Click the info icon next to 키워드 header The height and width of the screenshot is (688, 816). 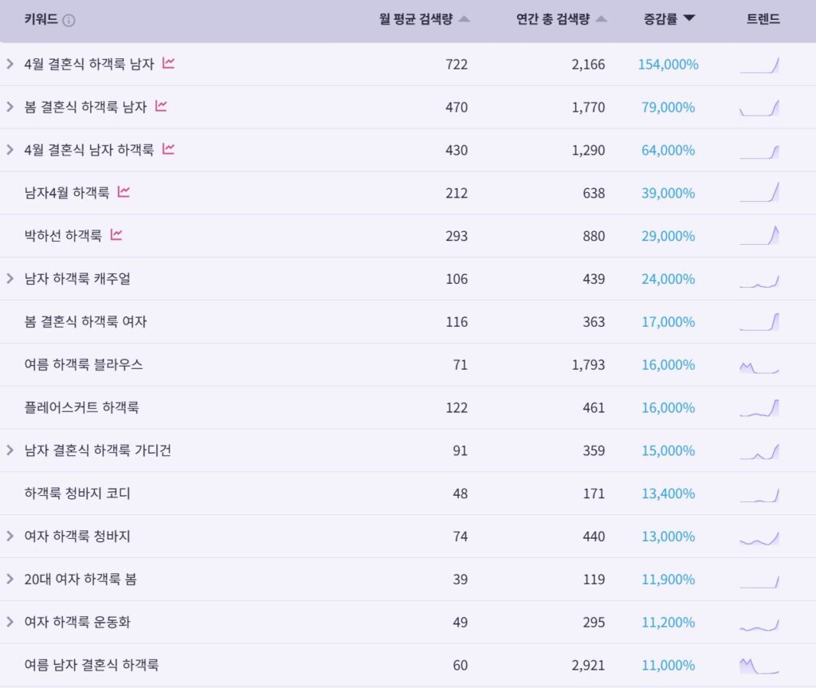coord(69,20)
